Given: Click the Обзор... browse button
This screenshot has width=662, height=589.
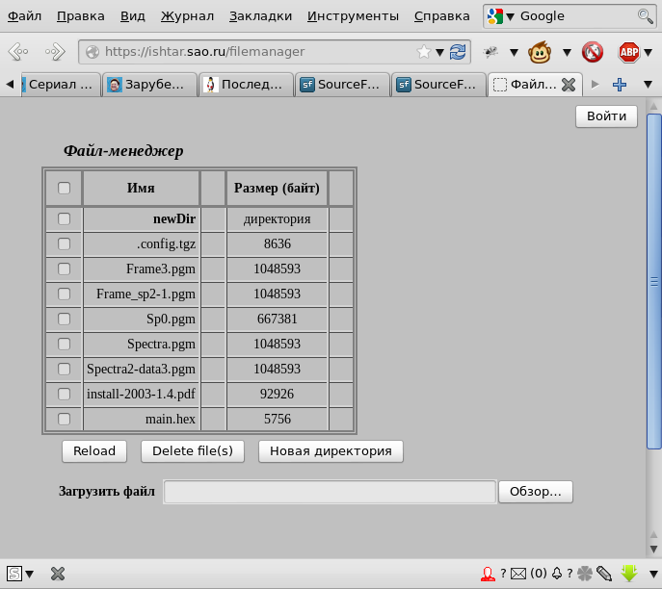Looking at the screenshot, I should [x=536, y=492].
